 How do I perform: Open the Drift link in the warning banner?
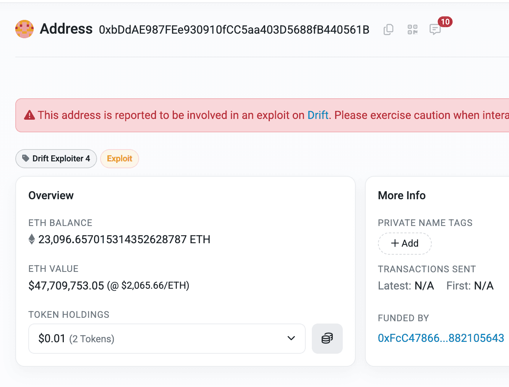point(318,115)
